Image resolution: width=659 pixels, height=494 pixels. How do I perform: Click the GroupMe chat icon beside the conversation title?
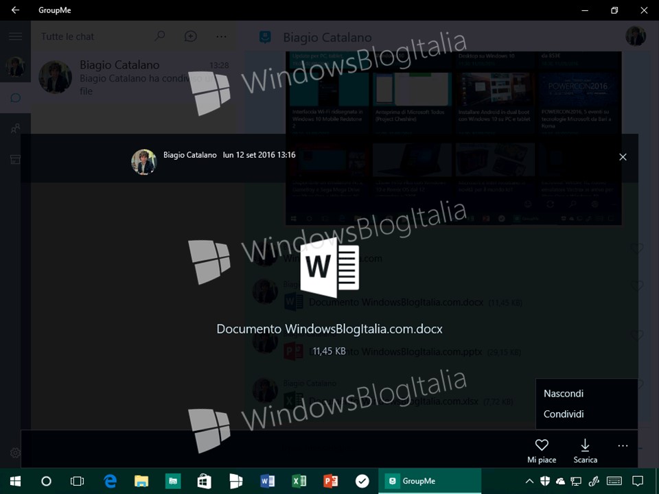click(x=265, y=37)
